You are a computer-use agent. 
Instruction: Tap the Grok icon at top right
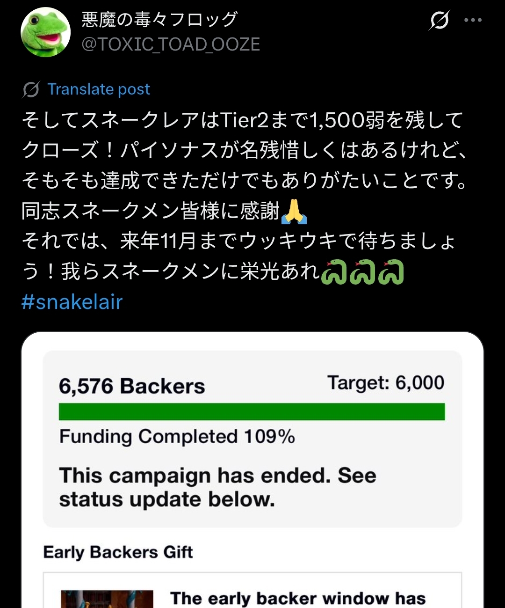coord(439,20)
